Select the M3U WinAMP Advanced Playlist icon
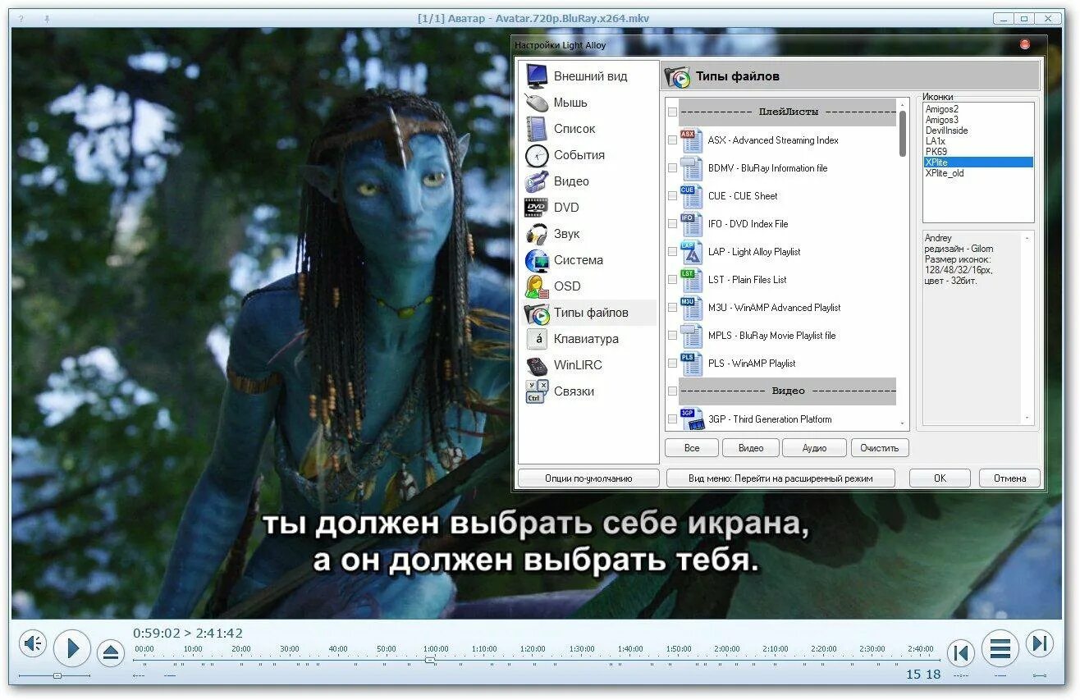This screenshot has width=1080, height=700. tap(692, 308)
